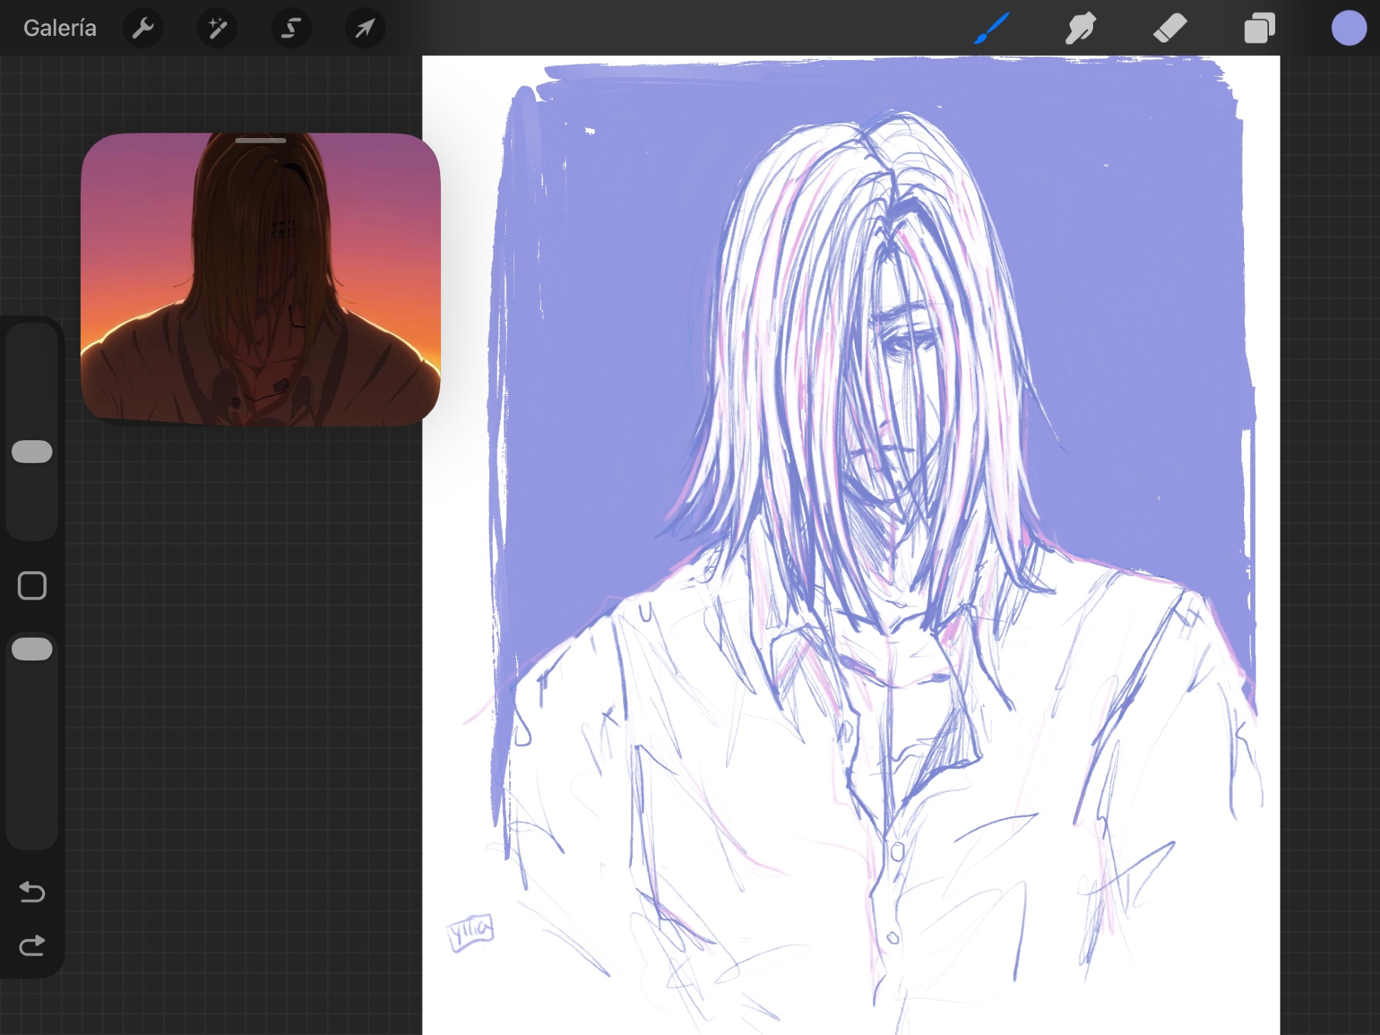Open the Layers panel
This screenshot has width=1380, height=1035.
(x=1259, y=28)
